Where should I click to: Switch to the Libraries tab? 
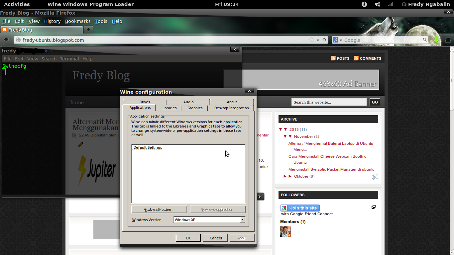(x=169, y=108)
